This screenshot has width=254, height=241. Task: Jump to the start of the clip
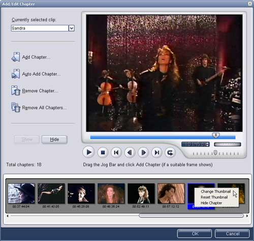click(116, 153)
